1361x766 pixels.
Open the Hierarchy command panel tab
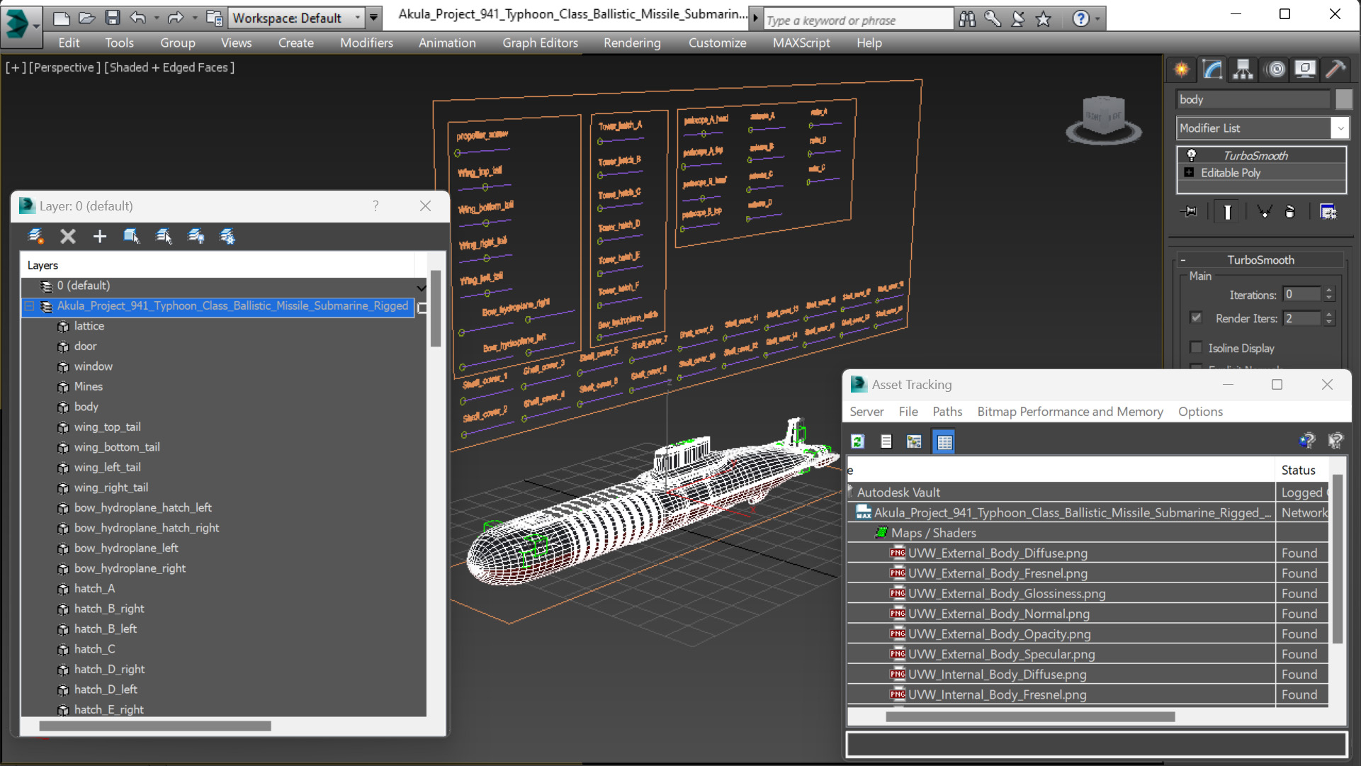1243,69
